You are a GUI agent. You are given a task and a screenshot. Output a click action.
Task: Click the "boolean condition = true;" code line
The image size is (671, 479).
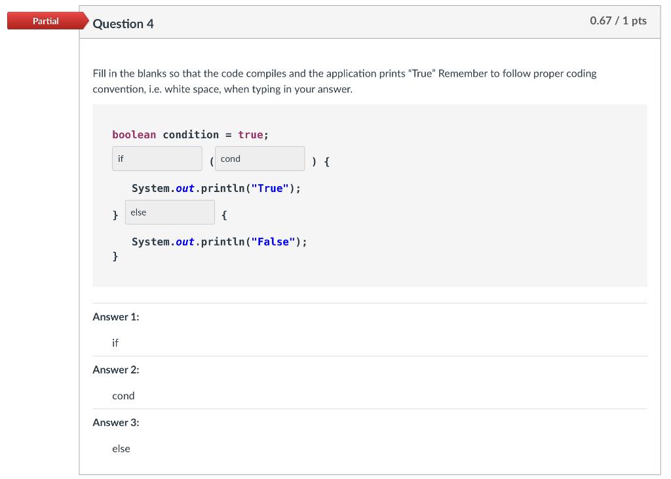tap(190, 134)
